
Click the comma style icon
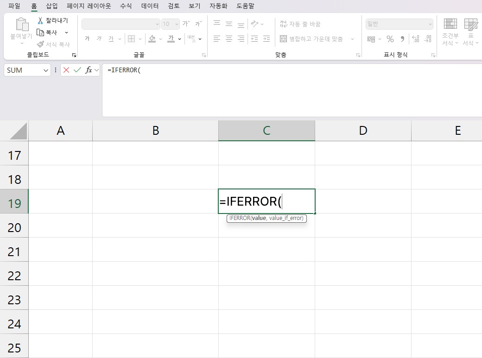click(x=402, y=39)
